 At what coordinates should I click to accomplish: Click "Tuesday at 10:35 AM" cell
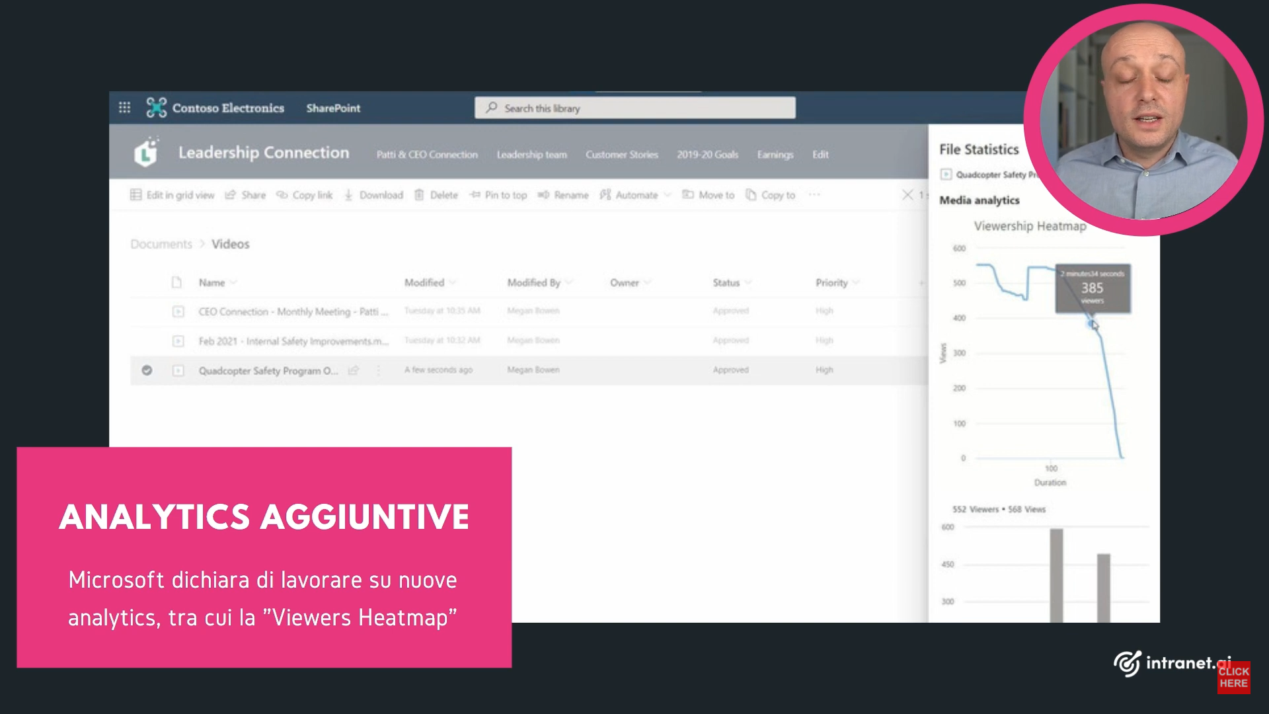[442, 311]
